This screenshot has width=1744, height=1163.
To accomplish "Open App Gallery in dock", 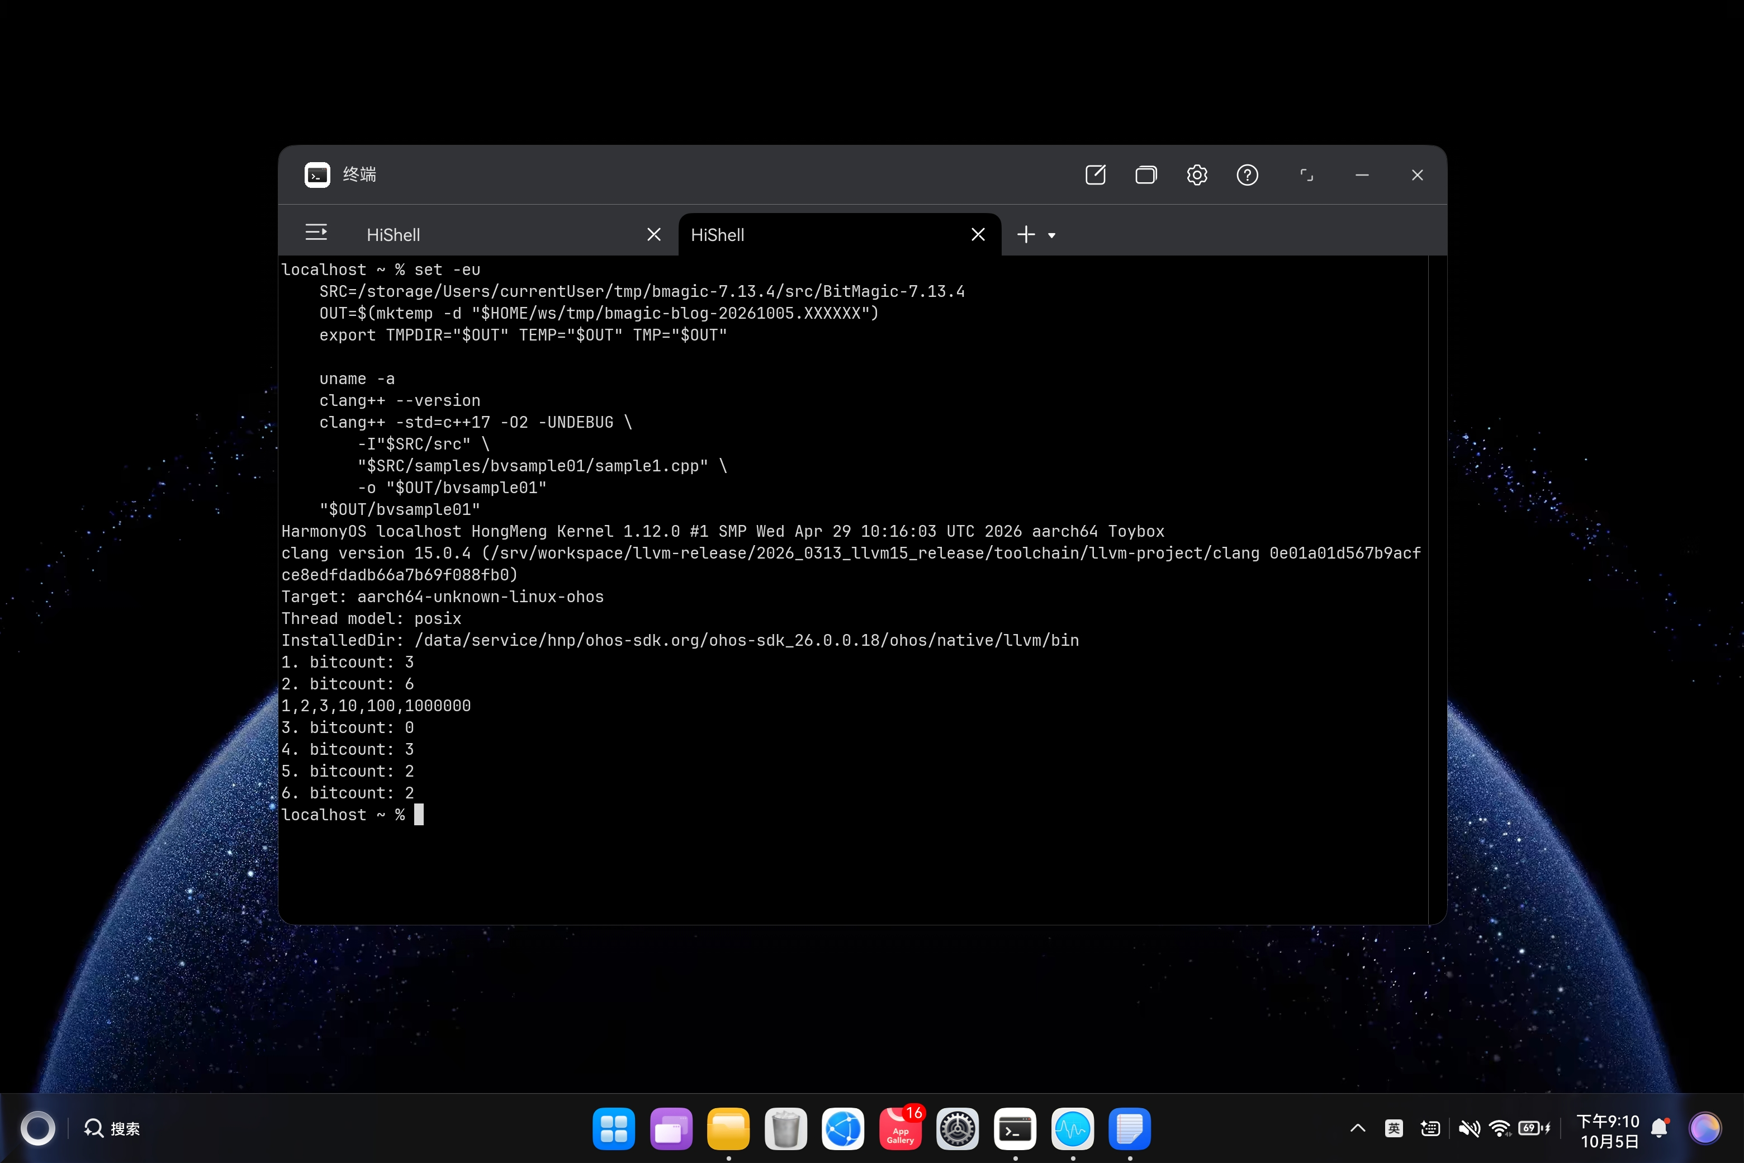I will pos(900,1128).
